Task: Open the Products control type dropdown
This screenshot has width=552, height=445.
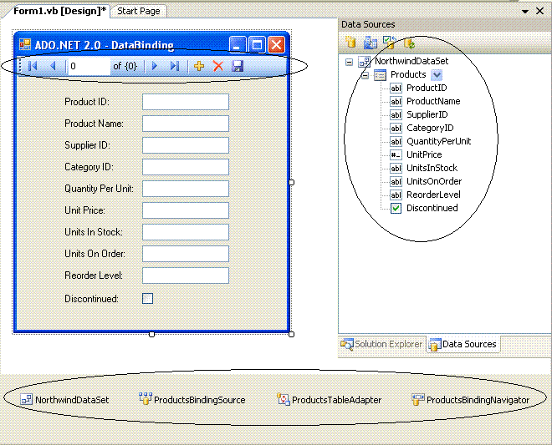Action: point(437,75)
